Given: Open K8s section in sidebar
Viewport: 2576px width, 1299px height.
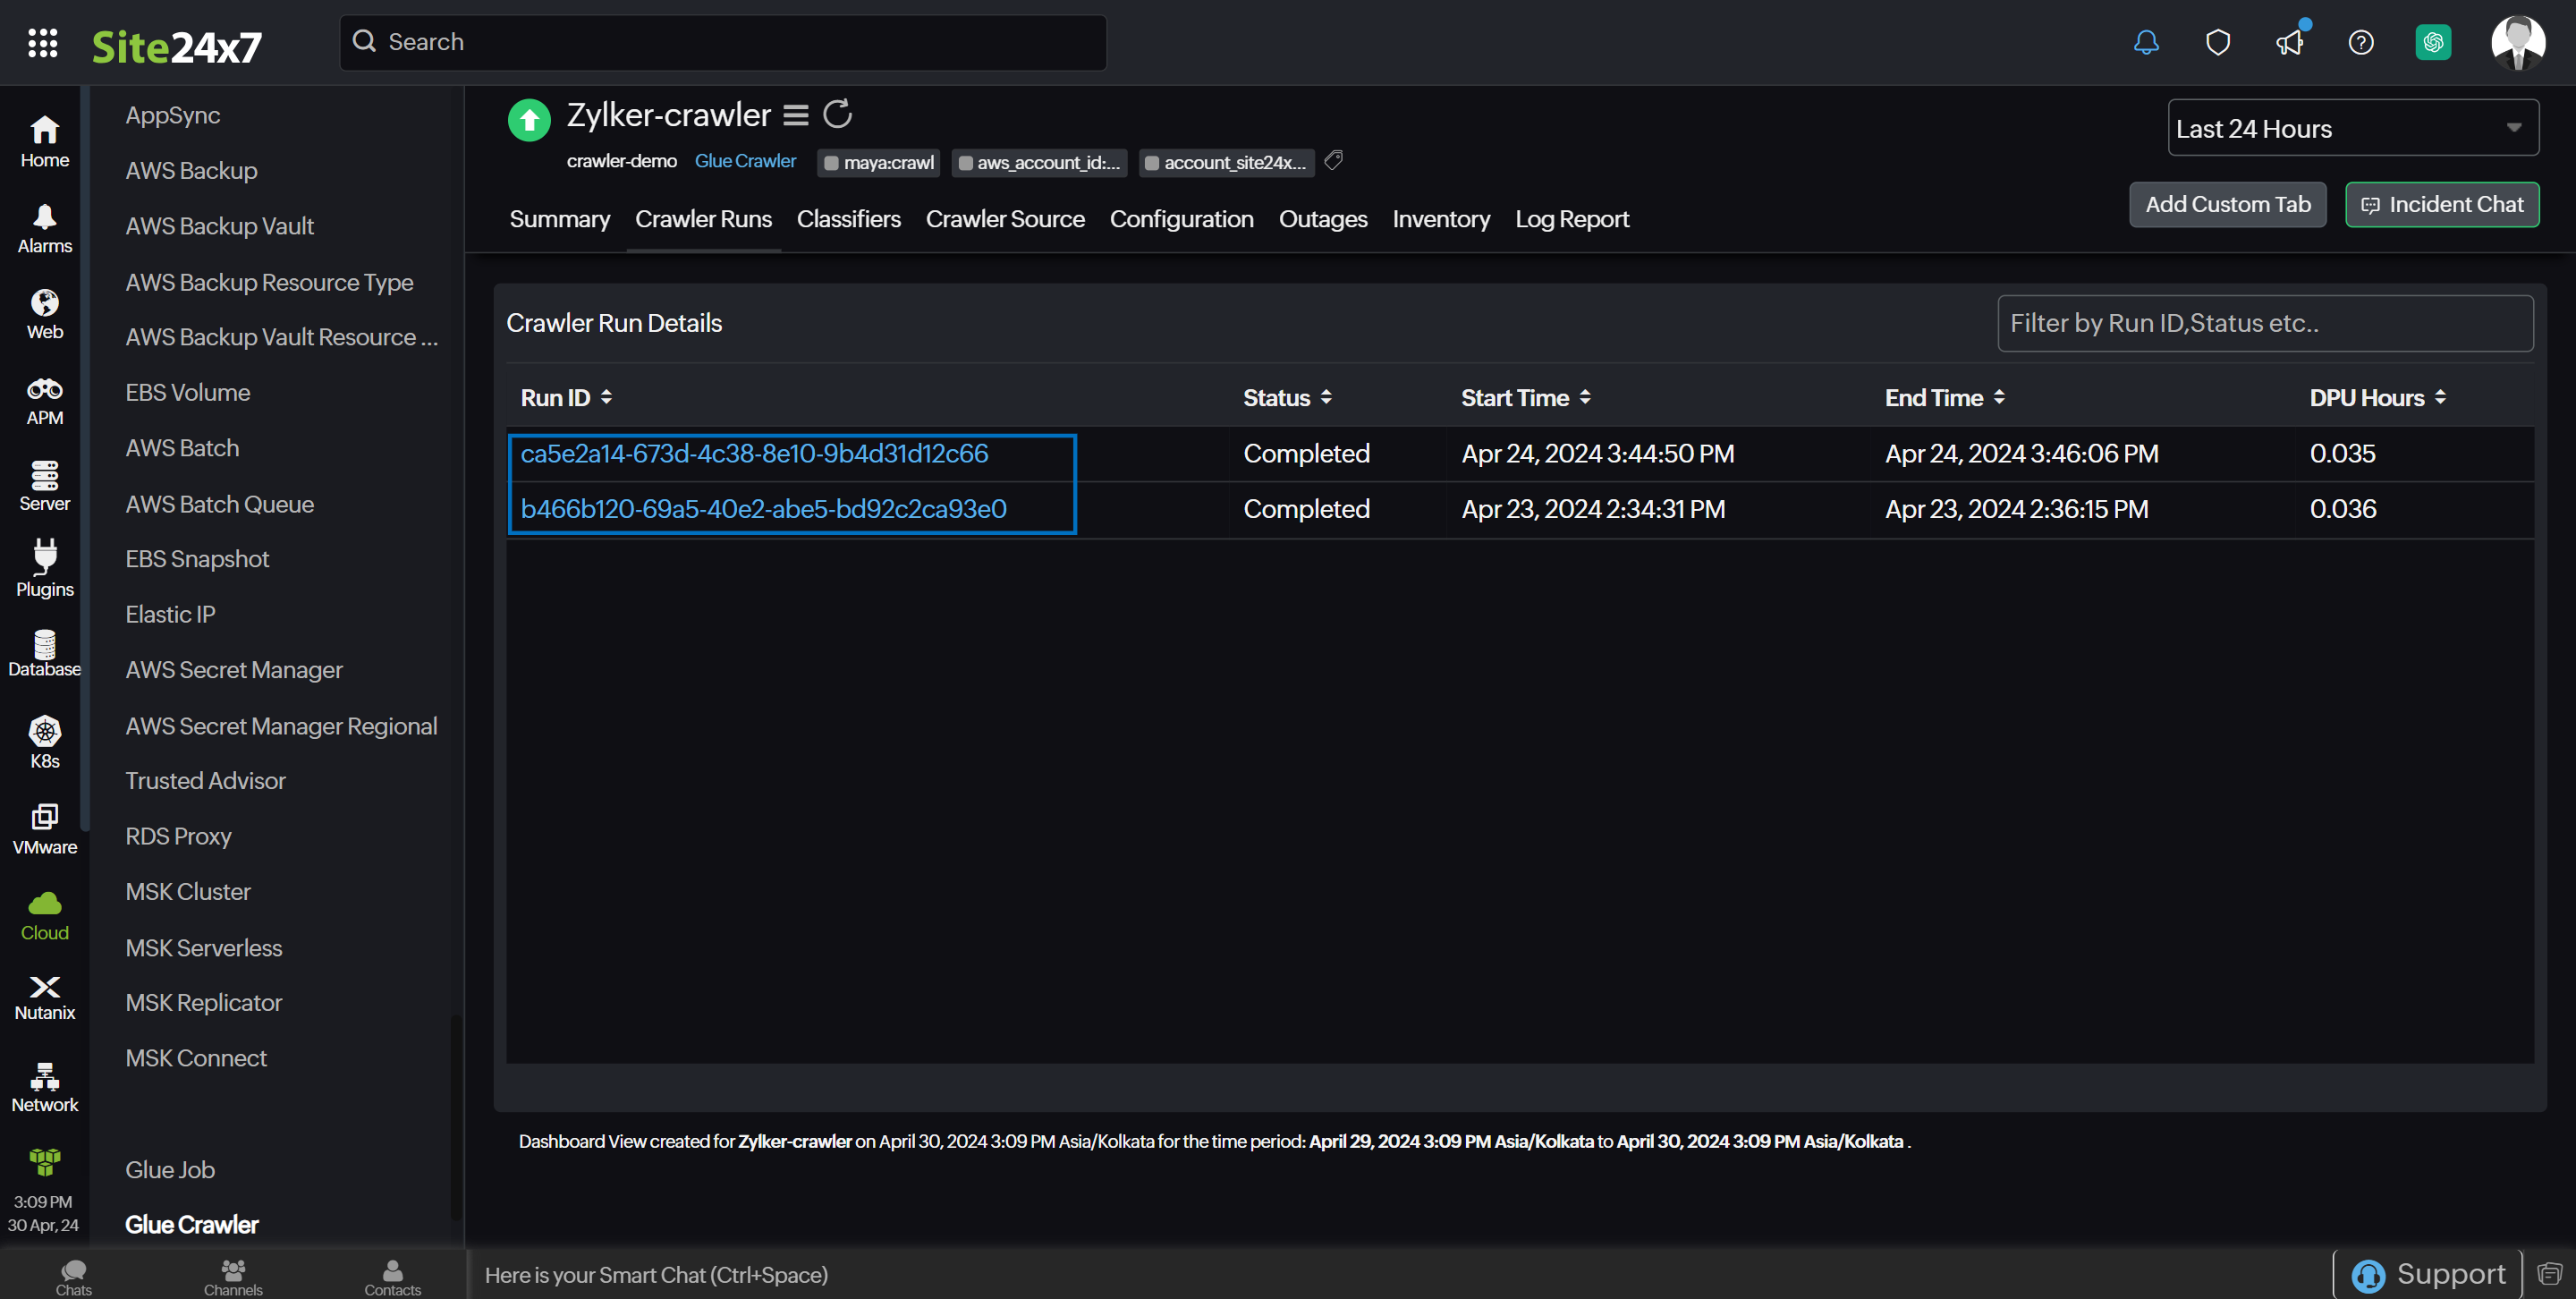Looking at the screenshot, I should (44, 741).
